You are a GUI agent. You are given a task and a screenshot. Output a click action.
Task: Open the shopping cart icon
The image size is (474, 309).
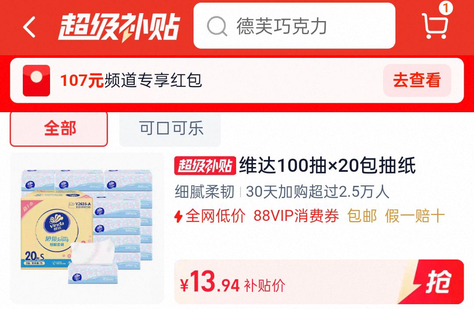pos(434,26)
